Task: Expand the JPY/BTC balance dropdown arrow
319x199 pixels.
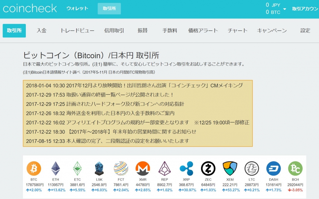Action: (x=285, y=9)
